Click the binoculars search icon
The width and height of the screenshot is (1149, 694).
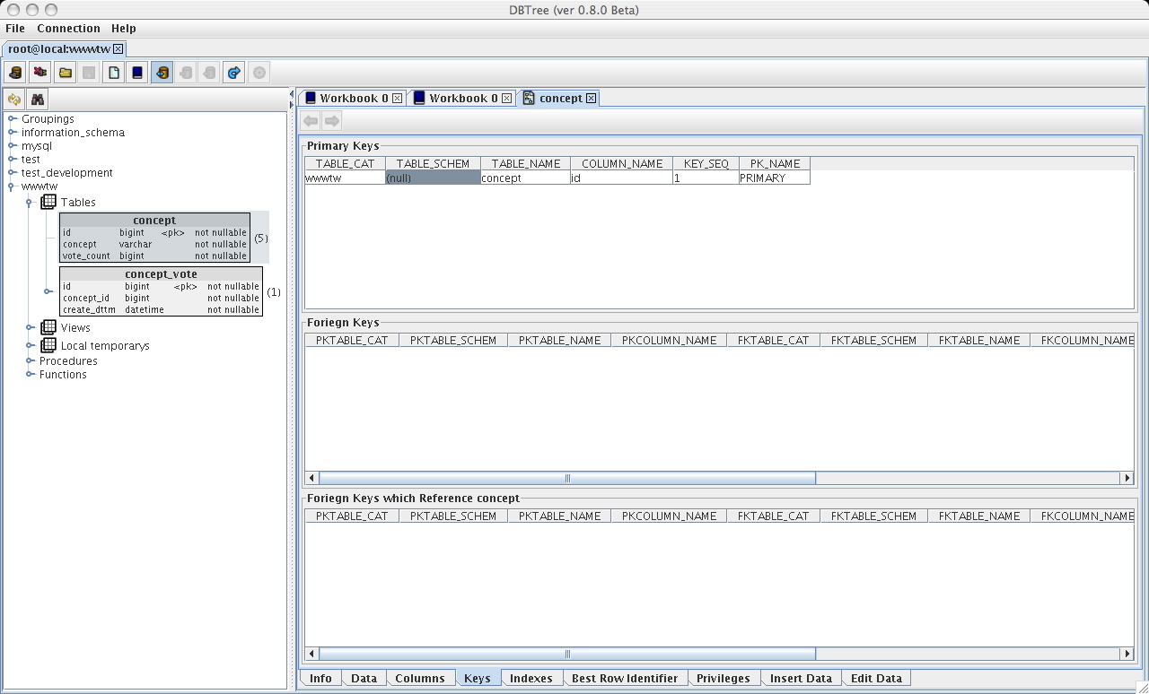tap(37, 100)
